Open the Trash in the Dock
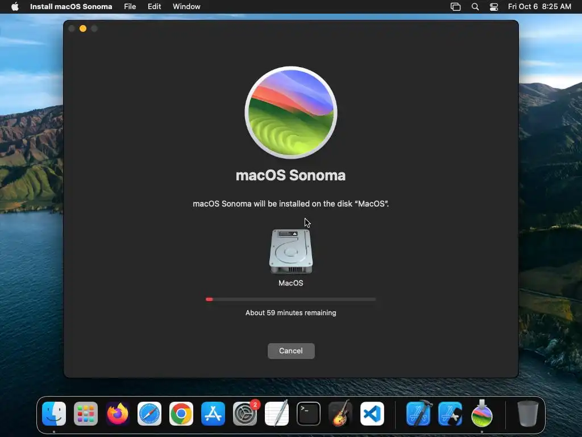The image size is (582, 437). tap(528, 414)
